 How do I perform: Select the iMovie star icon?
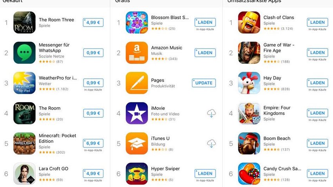[137, 113]
